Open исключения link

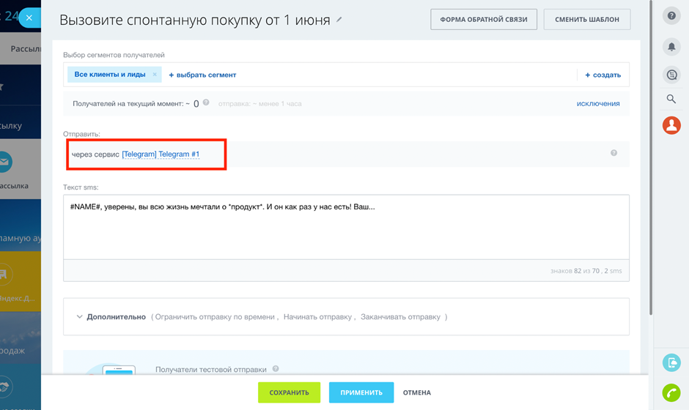click(598, 103)
